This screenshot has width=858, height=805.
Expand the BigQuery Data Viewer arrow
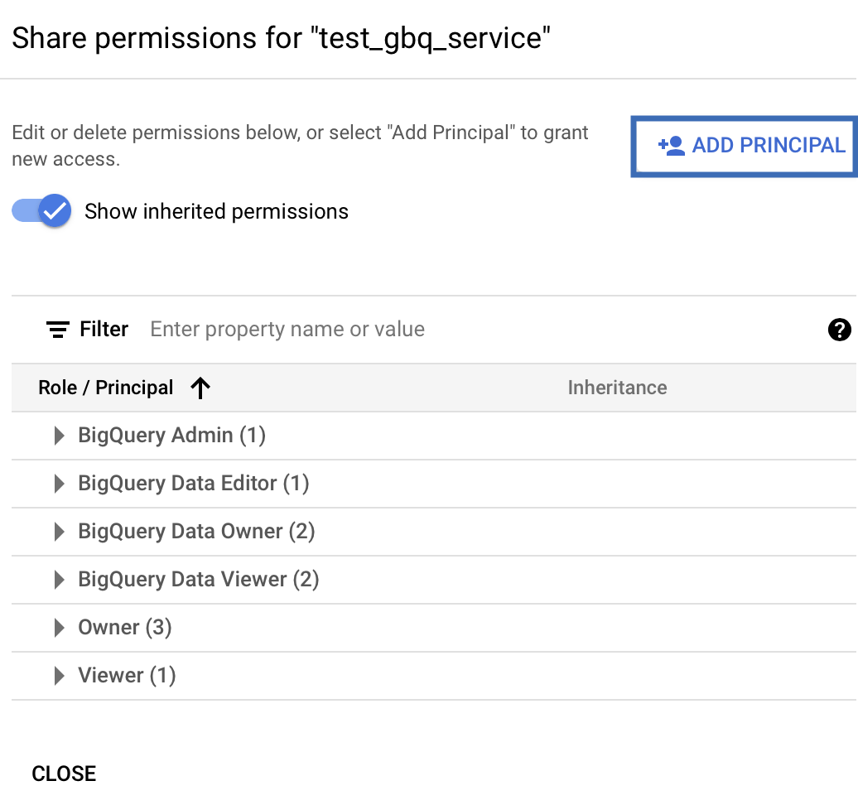point(59,580)
